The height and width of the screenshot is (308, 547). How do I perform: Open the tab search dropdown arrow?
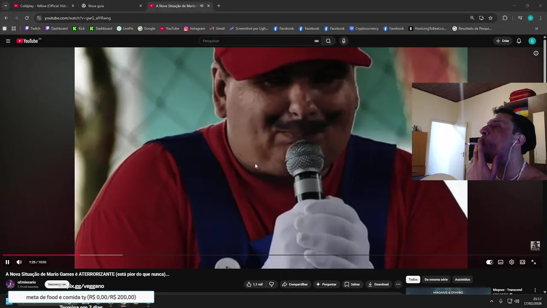[6, 6]
